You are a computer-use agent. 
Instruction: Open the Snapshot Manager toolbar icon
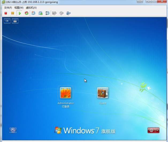point(47,13)
